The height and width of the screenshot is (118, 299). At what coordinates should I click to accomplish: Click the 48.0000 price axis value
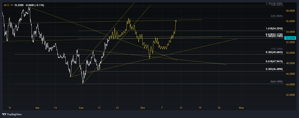(x=290, y=63)
